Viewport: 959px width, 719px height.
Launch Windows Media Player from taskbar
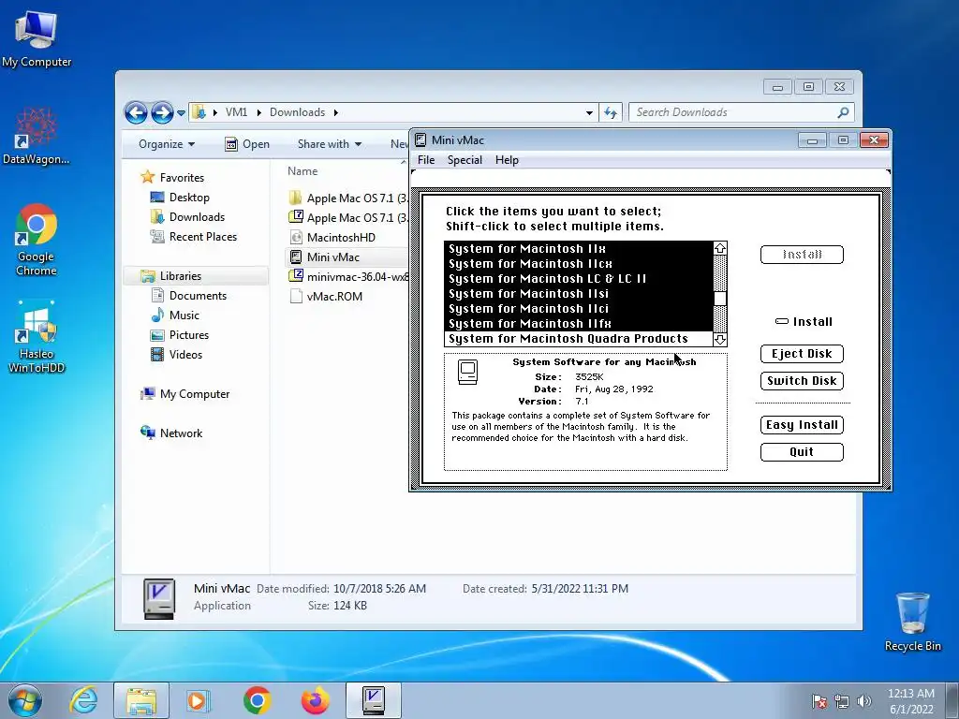[x=199, y=700]
